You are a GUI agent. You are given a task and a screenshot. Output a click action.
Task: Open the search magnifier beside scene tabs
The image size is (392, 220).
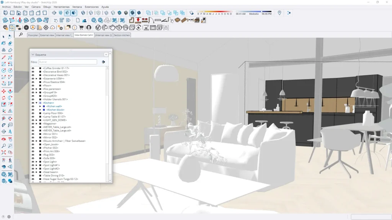[21, 35]
